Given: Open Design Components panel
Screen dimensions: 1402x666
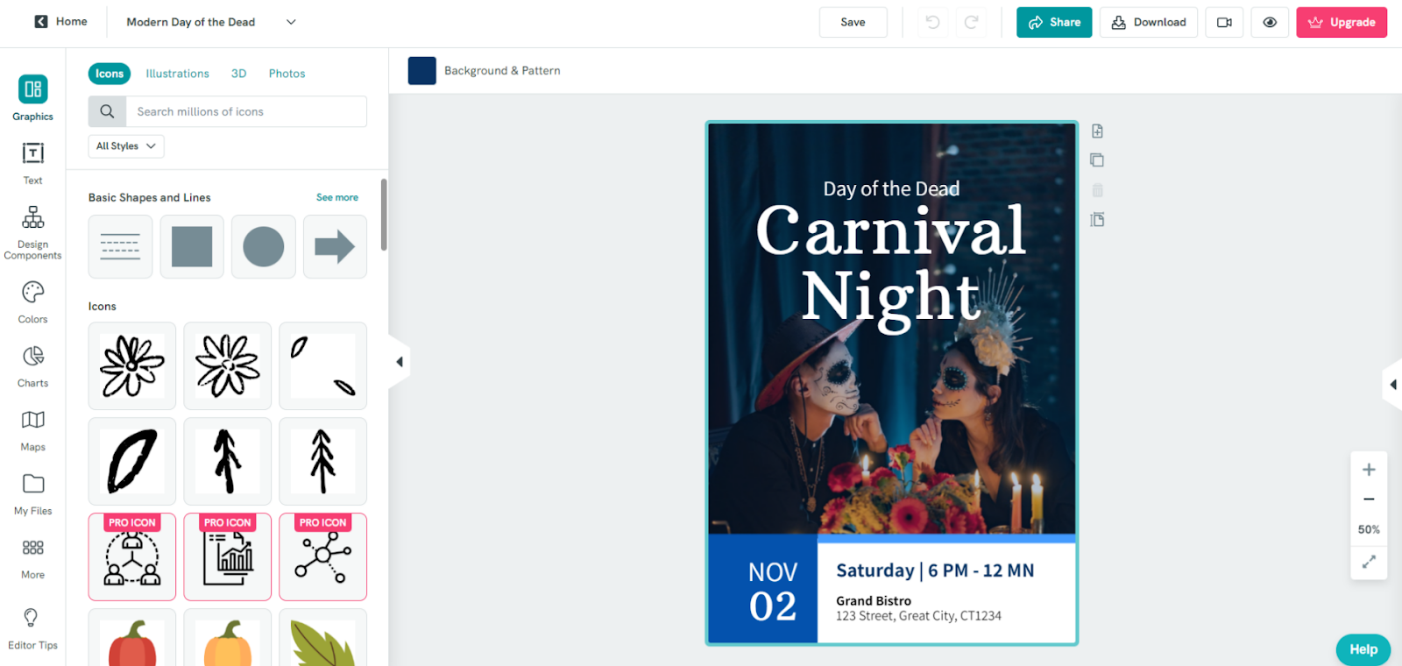Looking at the screenshot, I should pyautogui.click(x=32, y=232).
